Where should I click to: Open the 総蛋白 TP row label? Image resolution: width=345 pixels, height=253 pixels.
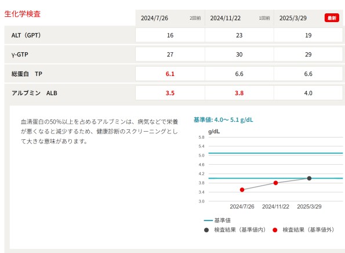tap(27, 74)
